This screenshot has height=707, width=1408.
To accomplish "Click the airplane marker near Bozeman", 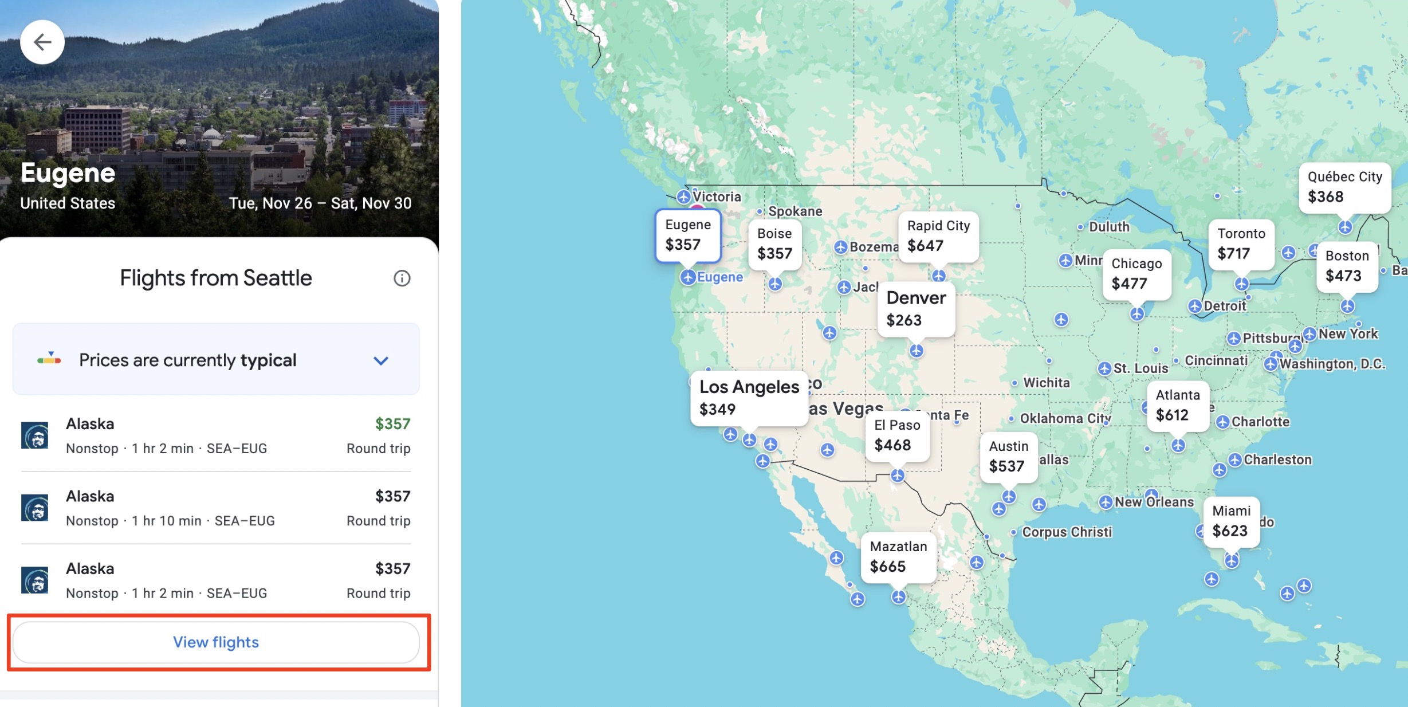I will [x=840, y=246].
